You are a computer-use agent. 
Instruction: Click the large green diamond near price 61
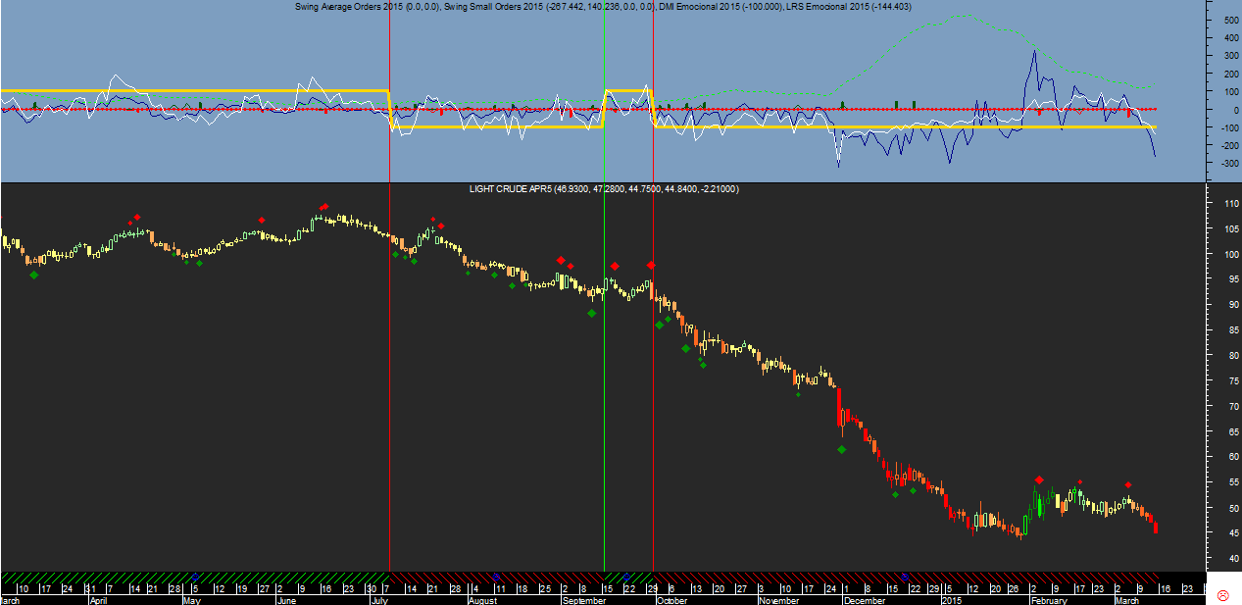842,449
